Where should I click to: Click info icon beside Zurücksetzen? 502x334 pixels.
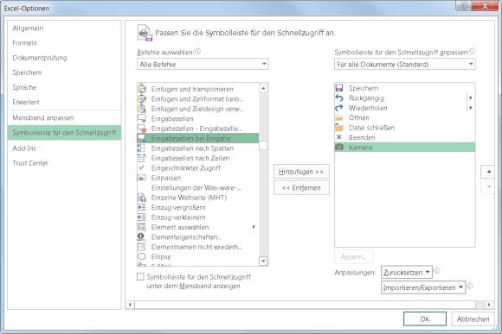tap(436, 271)
